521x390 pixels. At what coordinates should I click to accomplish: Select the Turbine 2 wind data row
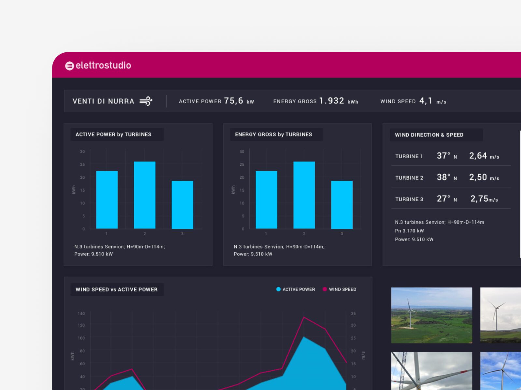[451, 177]
